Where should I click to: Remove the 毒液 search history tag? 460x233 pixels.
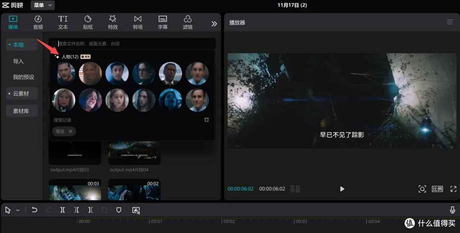(70, 131)
